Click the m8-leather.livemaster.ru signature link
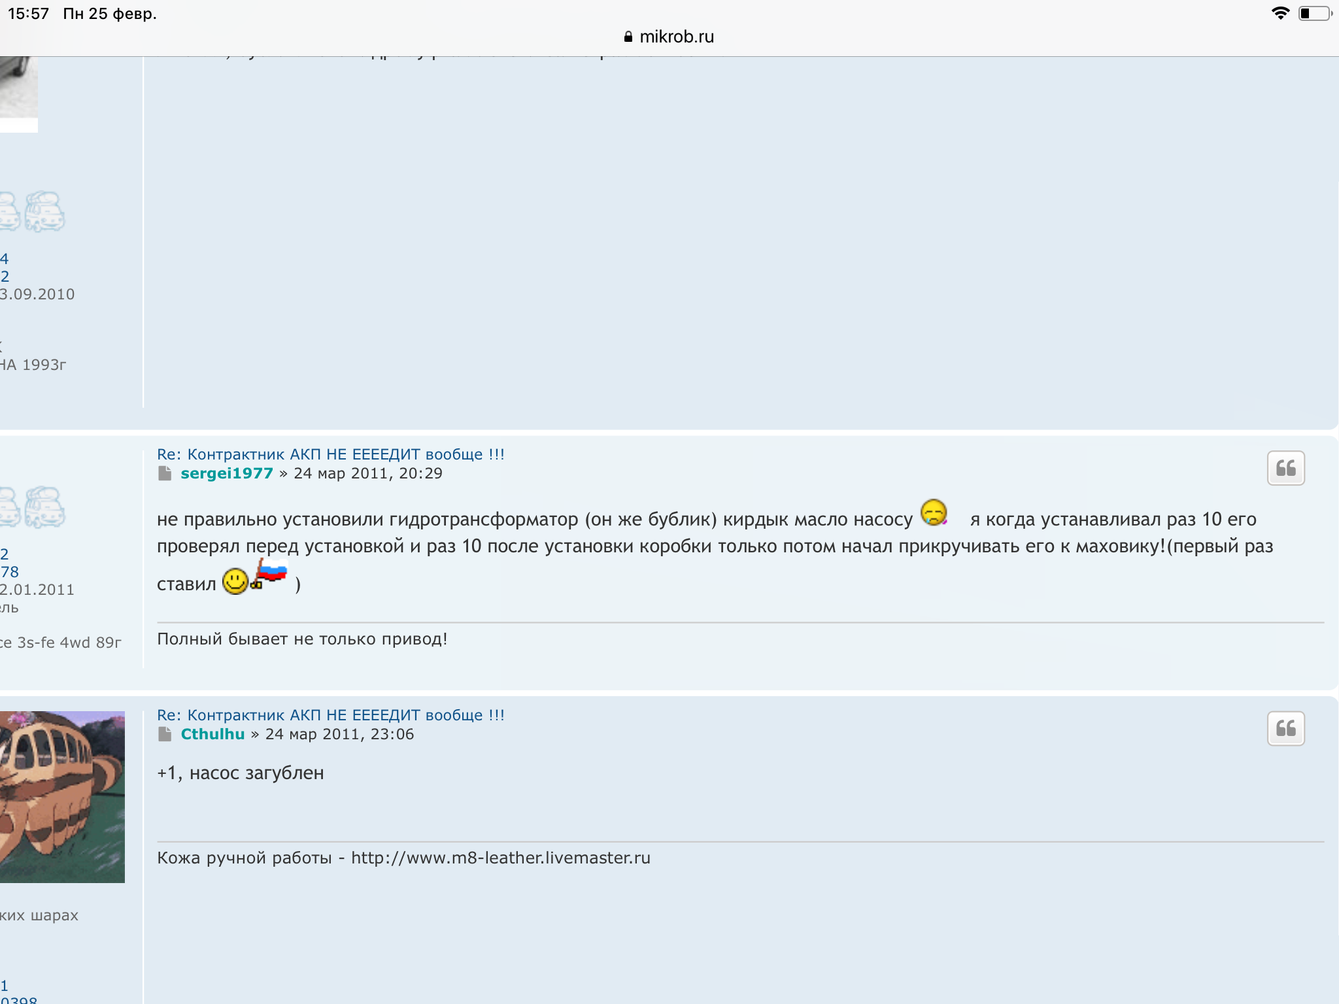The image size is (1339, 1004). point(500,858)
